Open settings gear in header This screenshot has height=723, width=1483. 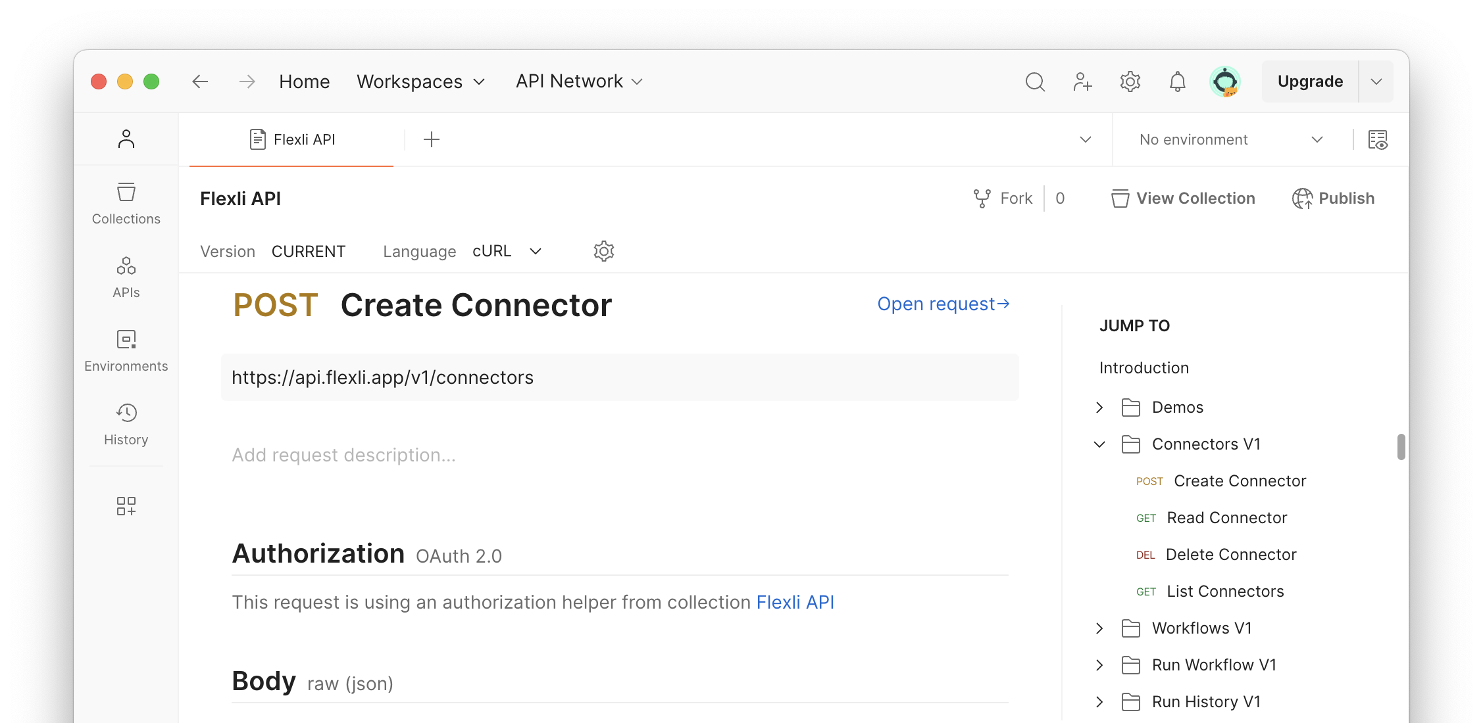[1130, 82]
